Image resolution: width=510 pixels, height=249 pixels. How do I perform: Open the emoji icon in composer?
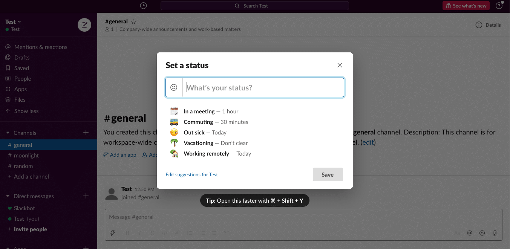pos(482,233)
